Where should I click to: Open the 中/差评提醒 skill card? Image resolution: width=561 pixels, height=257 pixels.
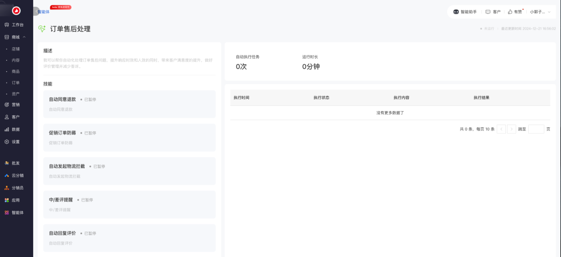tap(129, 204)
